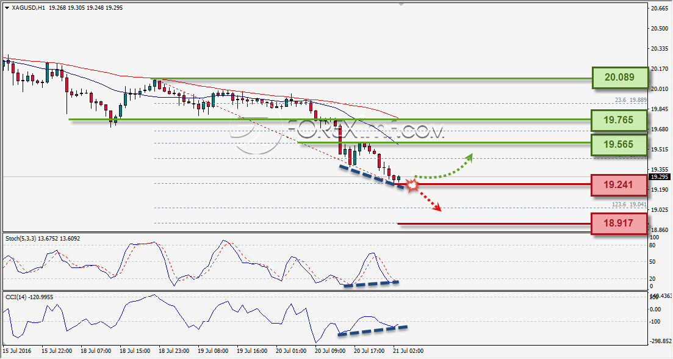Click the 18 Jul 23:00 time label

pos(174,351)
